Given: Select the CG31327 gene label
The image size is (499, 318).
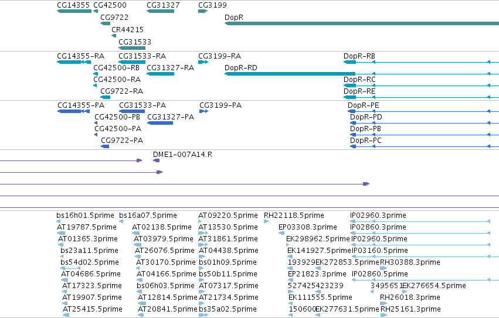Looking at the screenshot, I should [x=163, y=5].
